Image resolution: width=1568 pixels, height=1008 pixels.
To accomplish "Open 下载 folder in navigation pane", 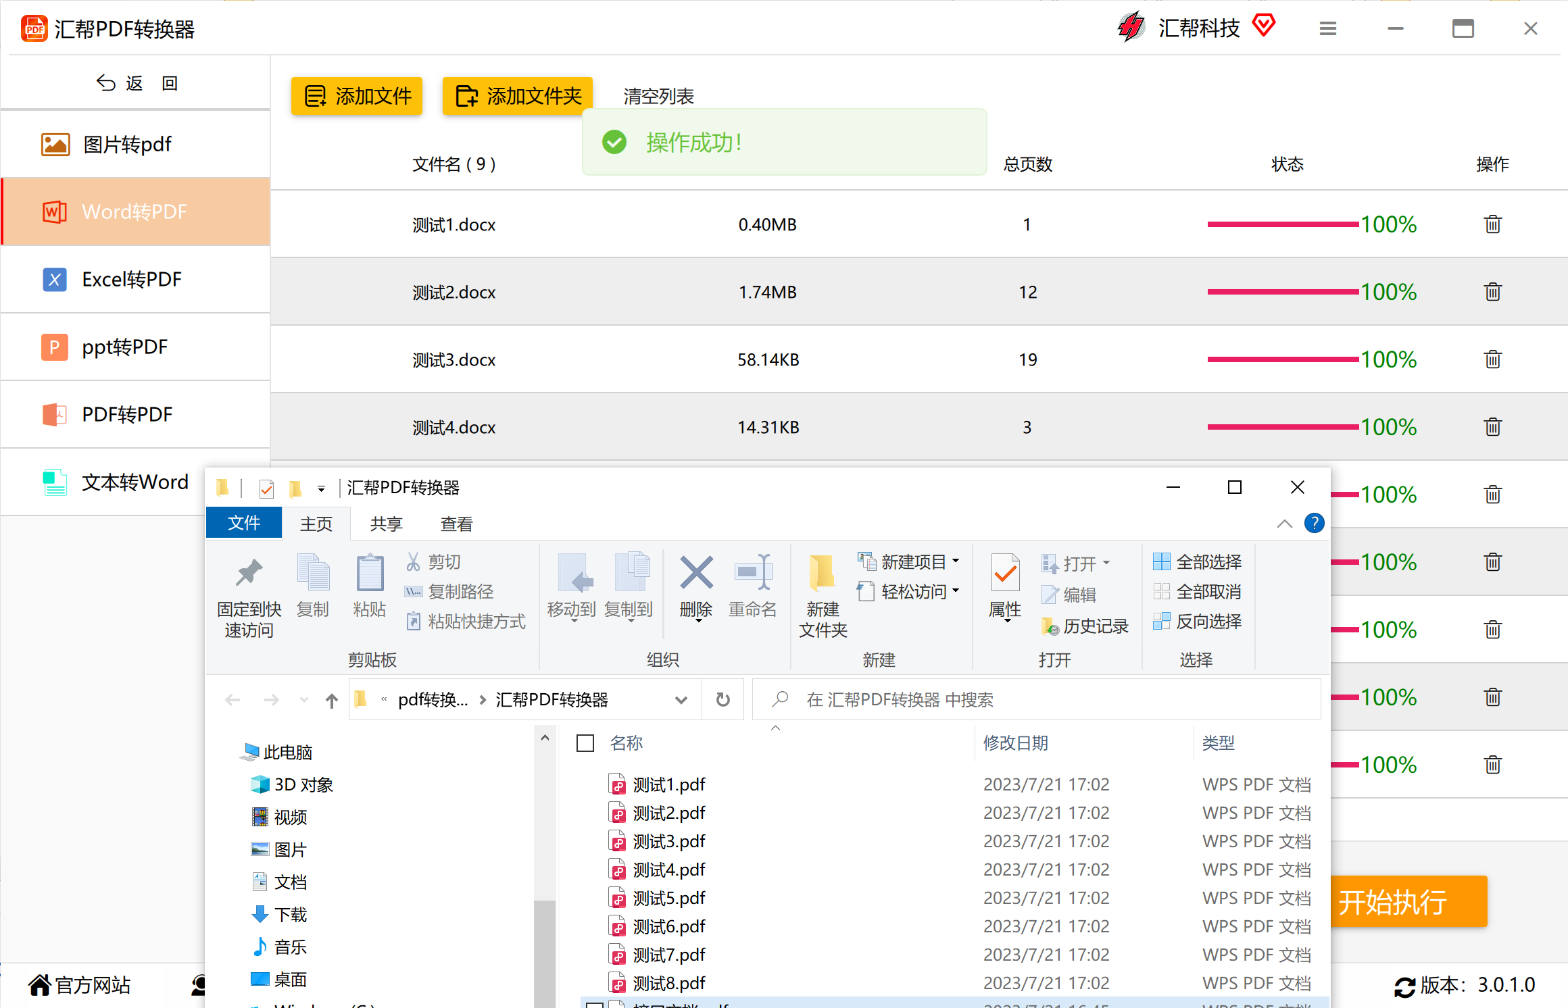I will [x=280, y=914].
